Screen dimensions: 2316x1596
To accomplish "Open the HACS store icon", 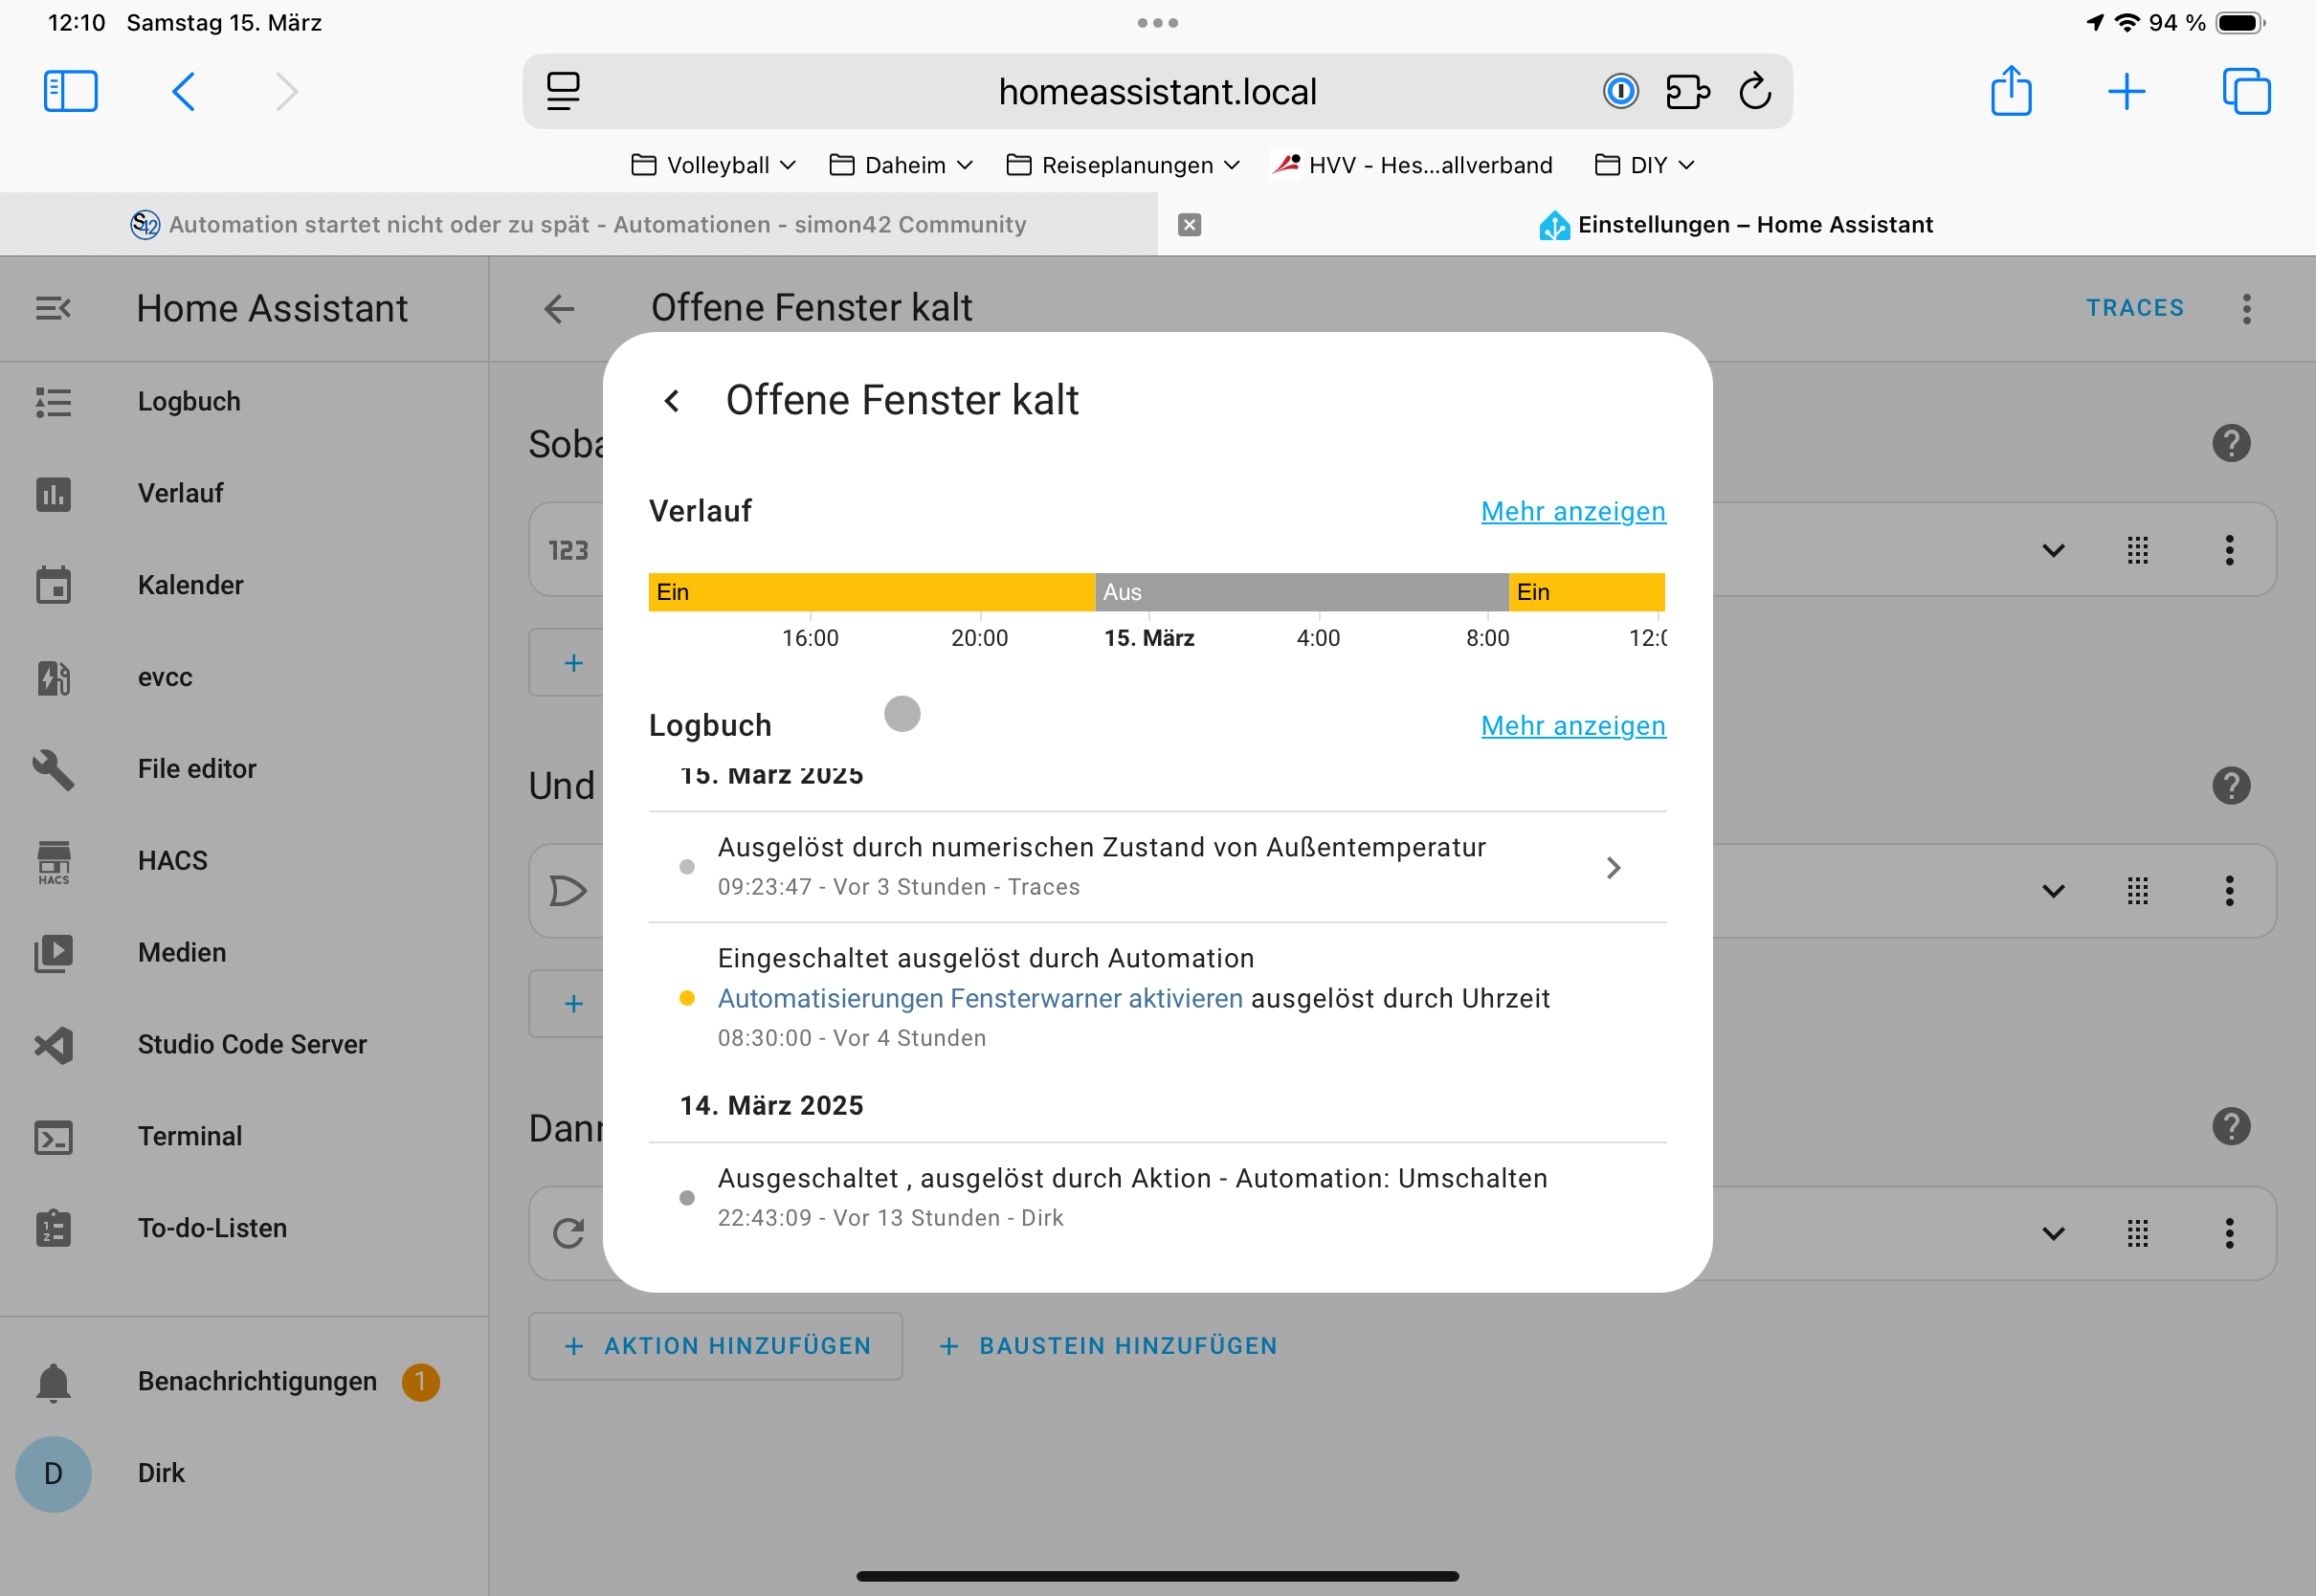I will pos(53,862).
